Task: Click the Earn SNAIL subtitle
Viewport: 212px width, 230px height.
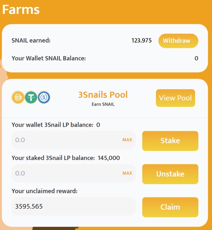Action: (103, 104)
